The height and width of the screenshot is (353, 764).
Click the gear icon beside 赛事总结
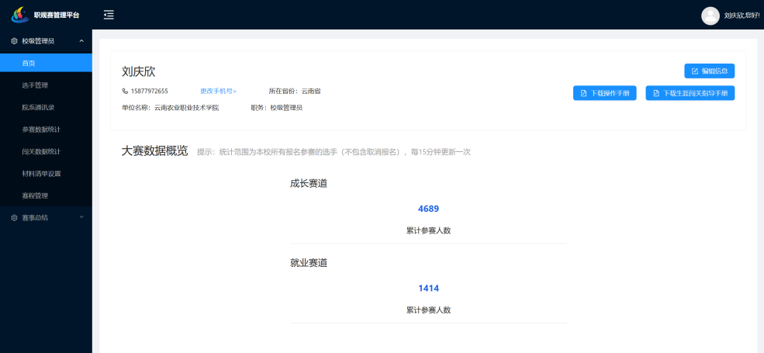coord(14,218)
